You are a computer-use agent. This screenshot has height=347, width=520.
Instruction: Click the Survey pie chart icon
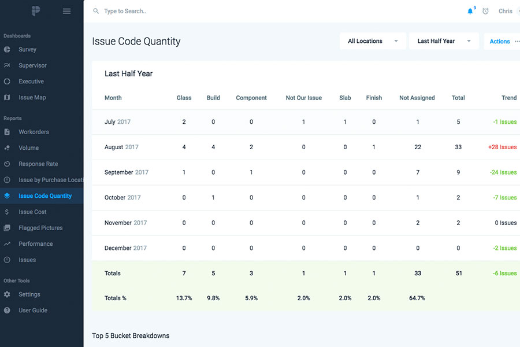7,50
